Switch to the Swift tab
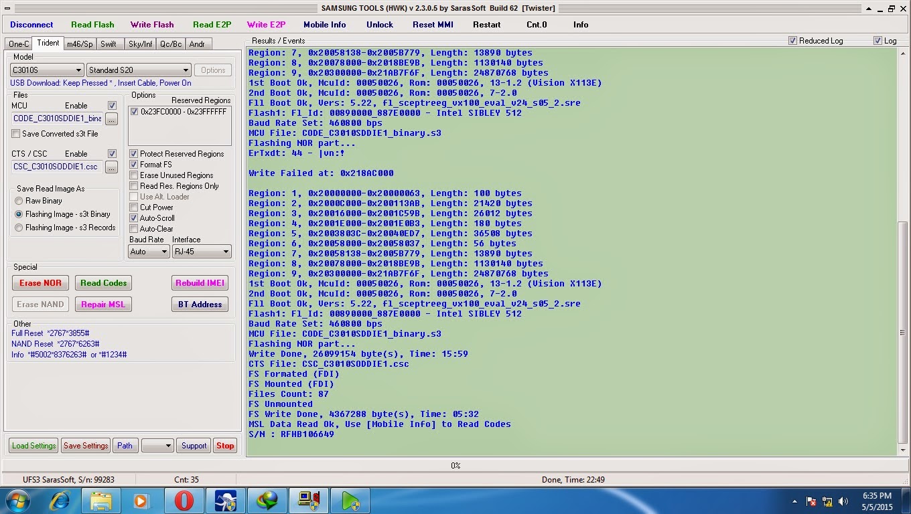Screen dimensions: 911x514 [x=109, y=44]
